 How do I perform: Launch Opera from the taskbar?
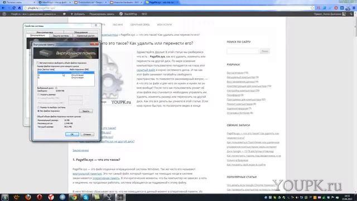[40, 197]
